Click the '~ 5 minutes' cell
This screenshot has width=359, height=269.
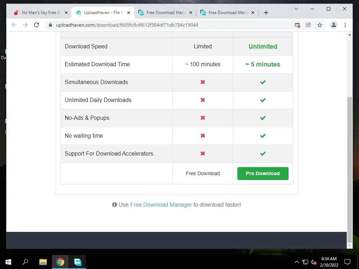coord(263,64)
